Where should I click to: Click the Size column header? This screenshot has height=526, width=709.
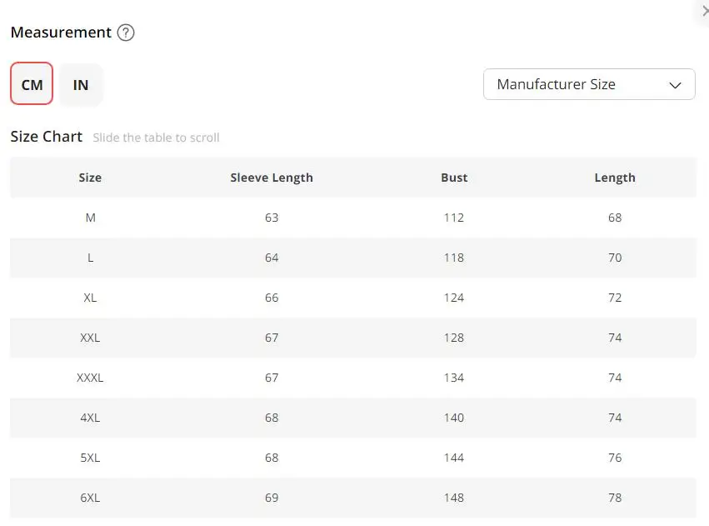coord(90,178)
